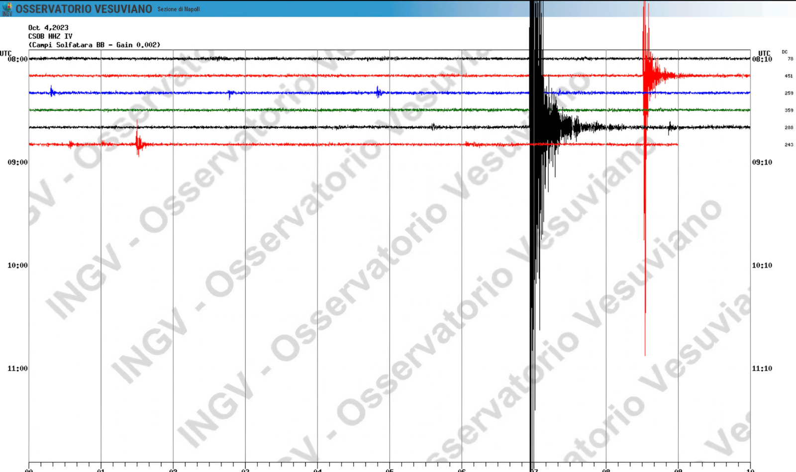Click the 'Sezione di Napoli' subtitle

point(179,9)
